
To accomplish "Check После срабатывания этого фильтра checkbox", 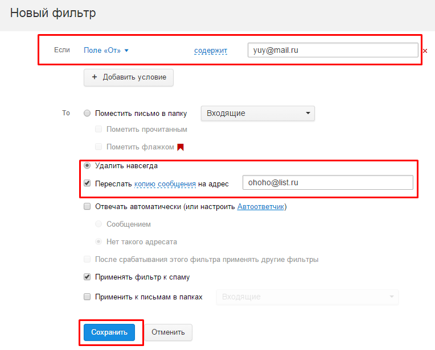I will (87, 259).
